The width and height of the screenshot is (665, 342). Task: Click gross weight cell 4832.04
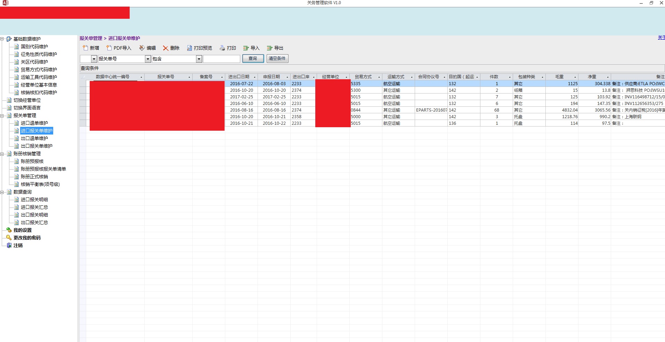tap(562, 110)
